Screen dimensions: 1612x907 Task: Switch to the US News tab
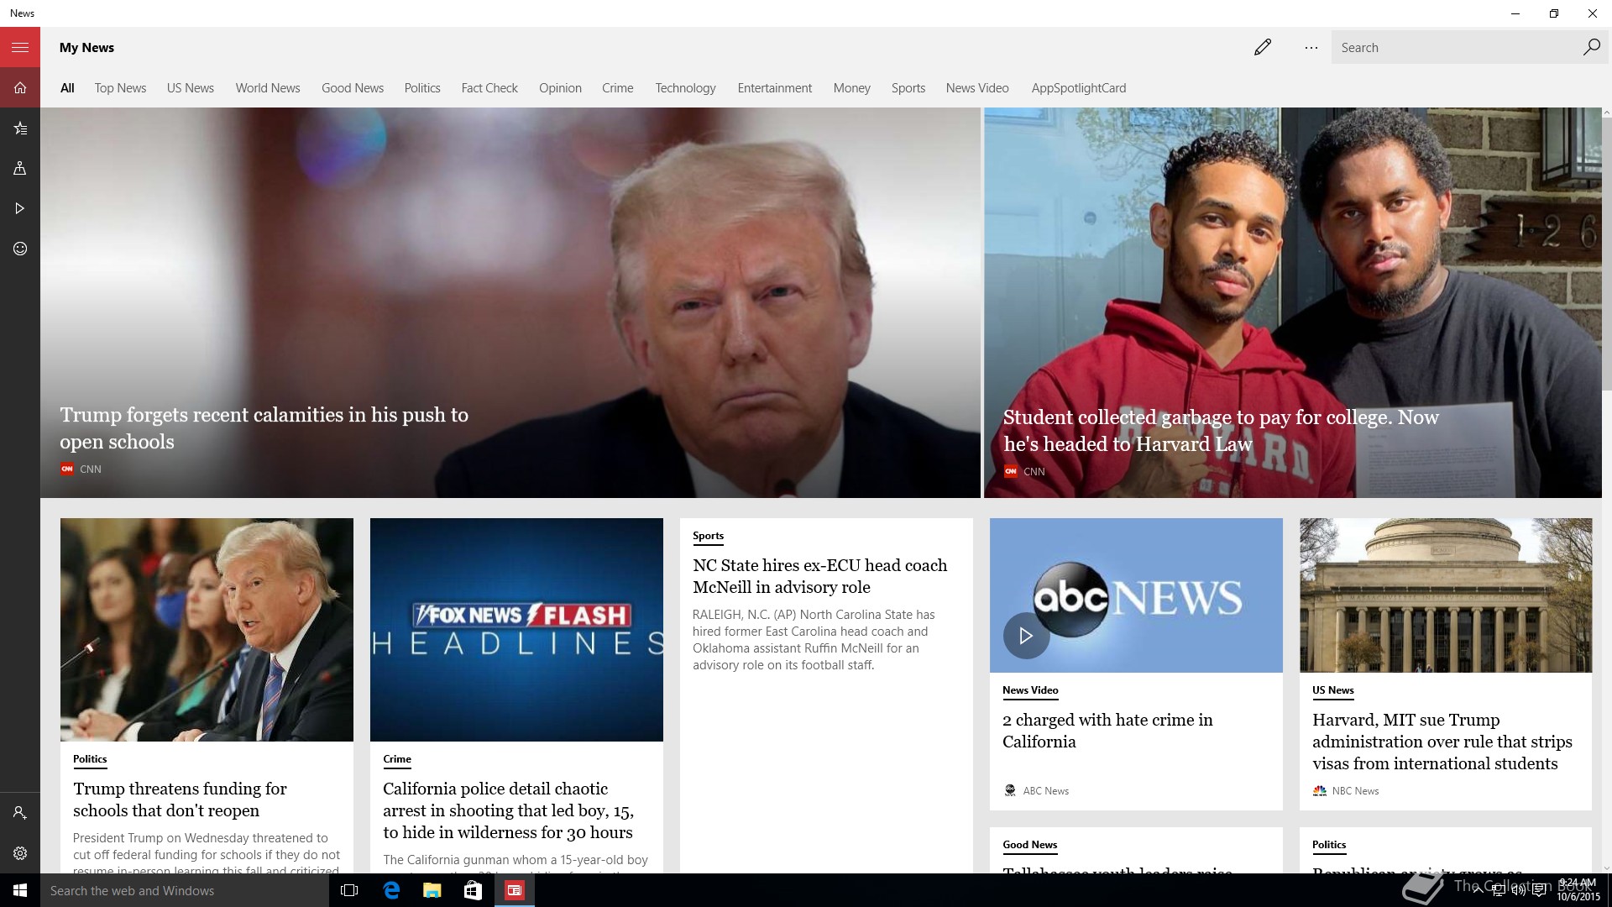tap(191, 88)
